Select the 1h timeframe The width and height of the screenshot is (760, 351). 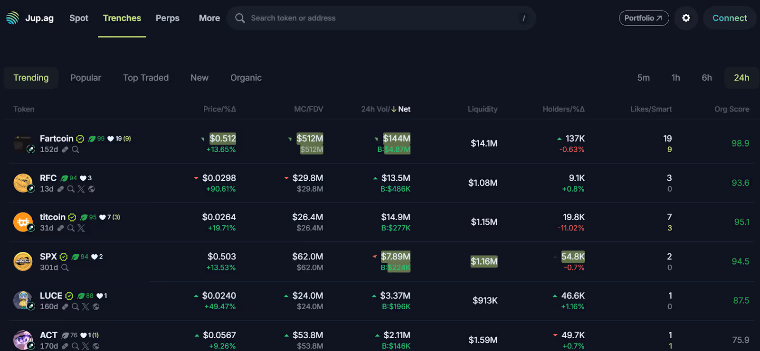[x=676, y=78]
